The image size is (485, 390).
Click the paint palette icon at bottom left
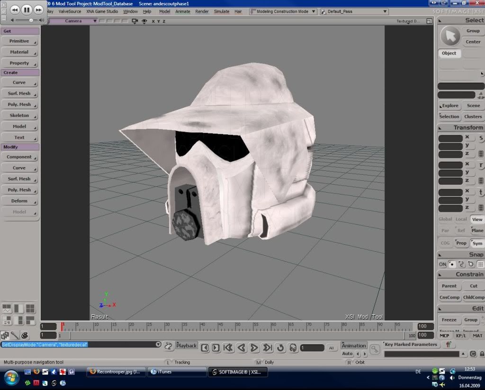click(25, 335)
